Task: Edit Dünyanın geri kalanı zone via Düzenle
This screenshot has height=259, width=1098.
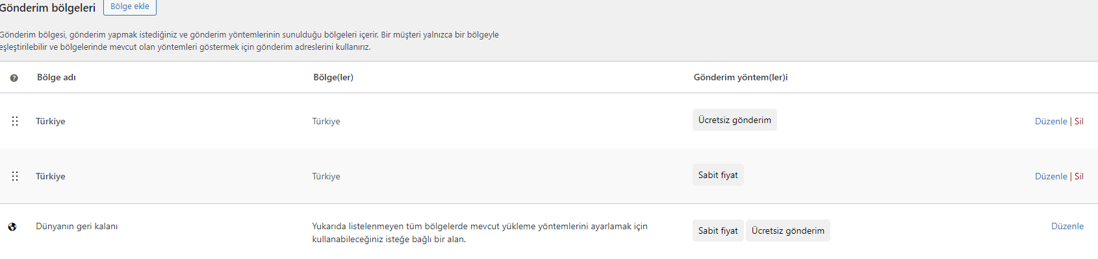Action: coord(1067,226)
